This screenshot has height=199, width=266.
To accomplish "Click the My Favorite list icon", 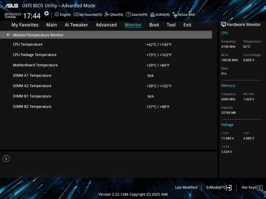I will (76, 15).
